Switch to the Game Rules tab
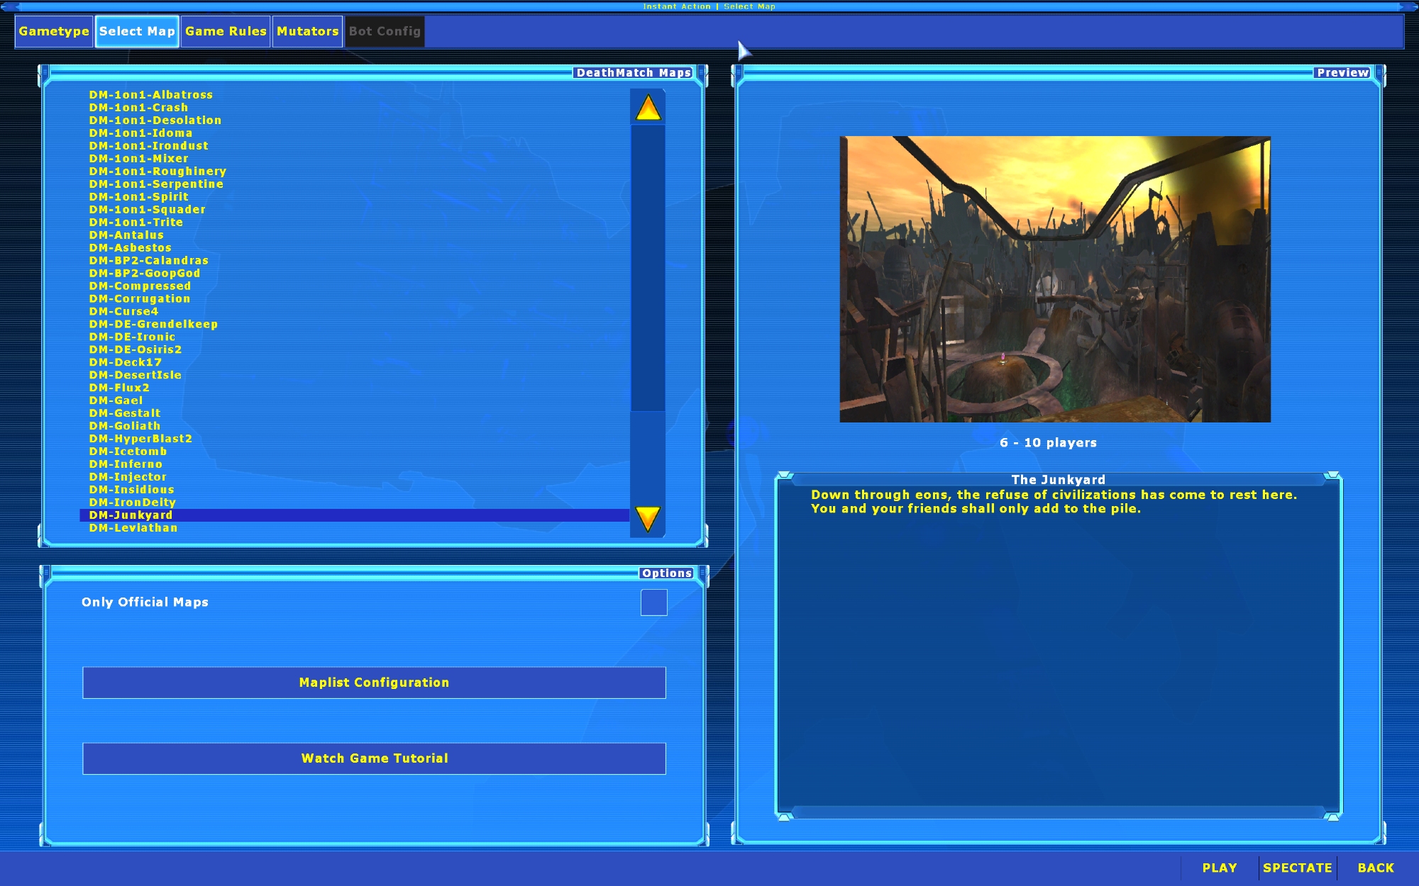This screenshot has width=1419, height=886. 226,31
